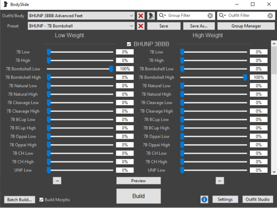Viewport: 277px width, 208px height.
Task: Click the High Weight heading
Action: click(x=208, y=35)
